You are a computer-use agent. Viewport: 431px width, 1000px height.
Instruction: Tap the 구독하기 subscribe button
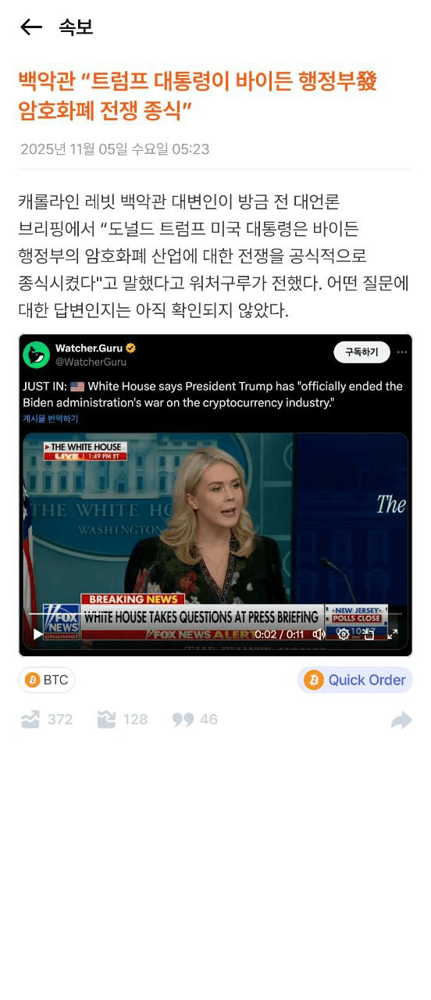362,352
